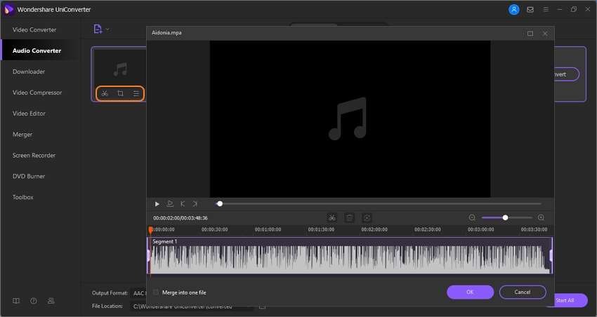Click the Add Files icon

pyautogui.click(x=98, y=29)
